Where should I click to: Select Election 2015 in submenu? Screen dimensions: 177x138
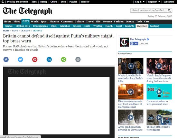pyautogui.click(x=23, y=26)
